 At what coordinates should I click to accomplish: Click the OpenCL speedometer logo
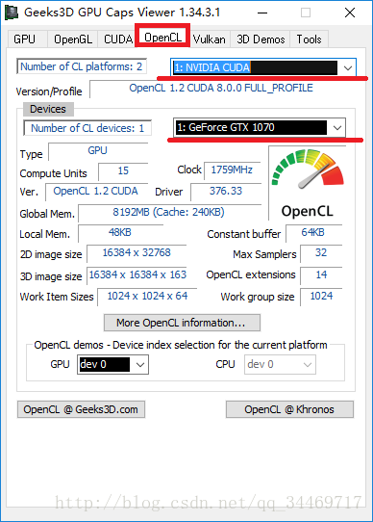[308, 183]
